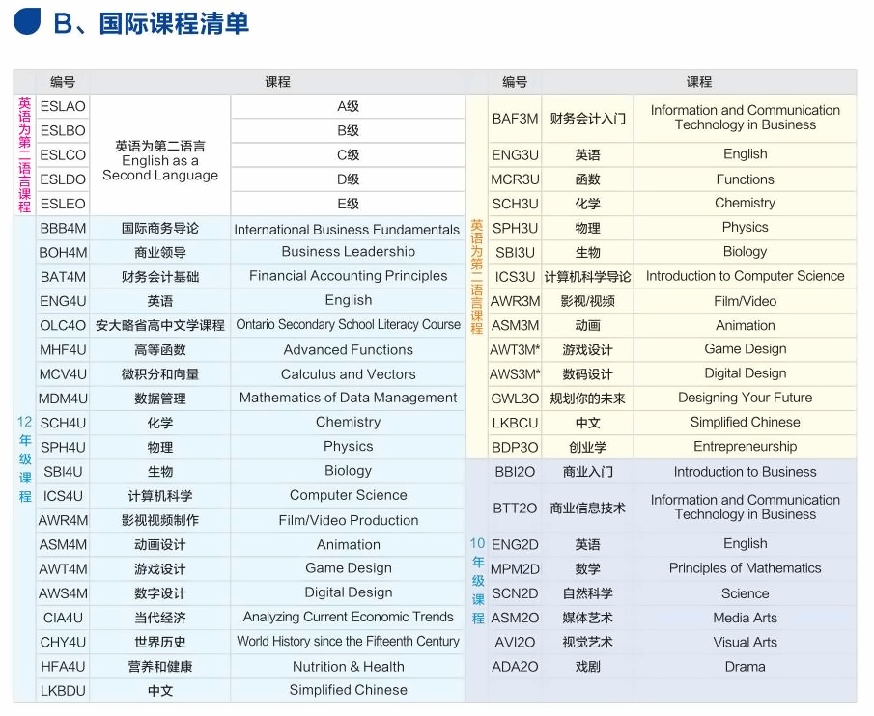Click the "Media Arts" course name

746,618
